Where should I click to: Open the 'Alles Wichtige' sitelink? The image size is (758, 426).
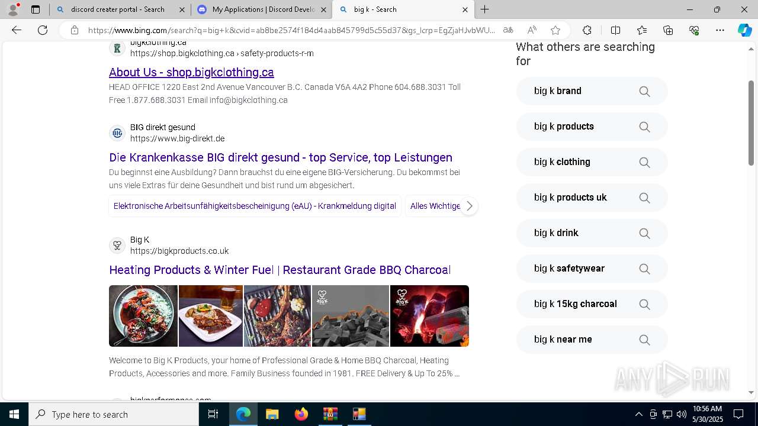click(435, 206)
